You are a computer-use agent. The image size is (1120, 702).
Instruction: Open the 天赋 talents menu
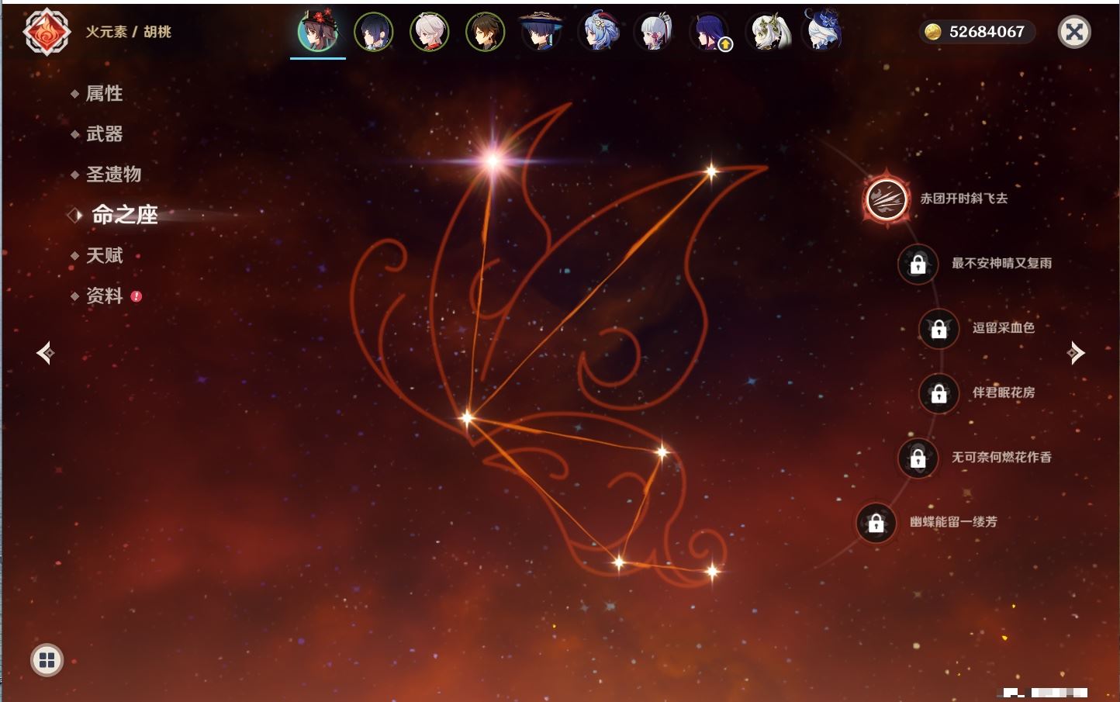(x=104, y=255)
